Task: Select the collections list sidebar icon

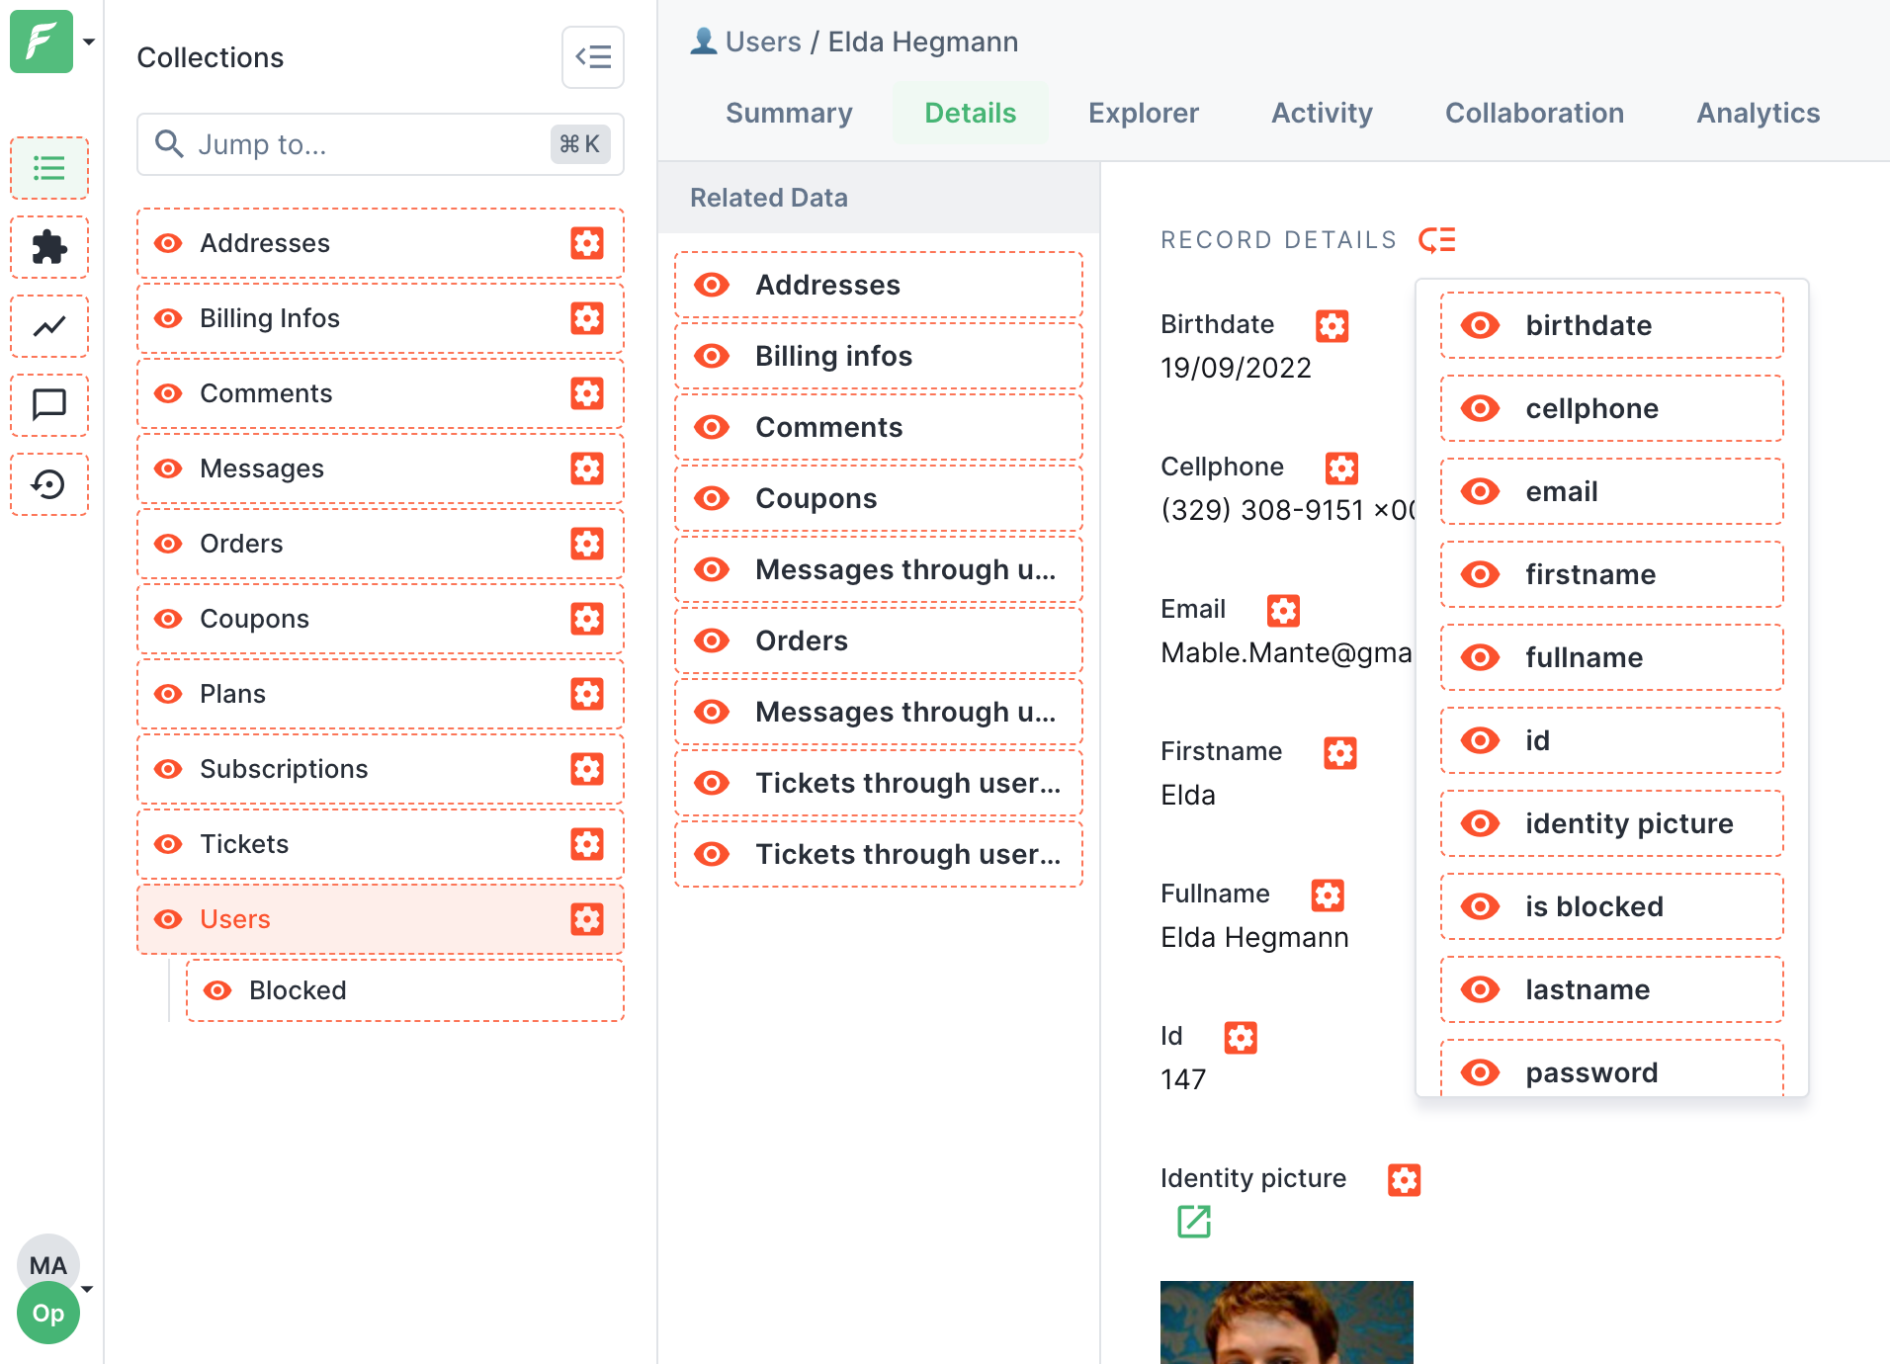Action: 48,168
